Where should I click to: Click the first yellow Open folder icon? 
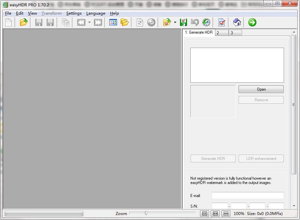pos(23,22)
